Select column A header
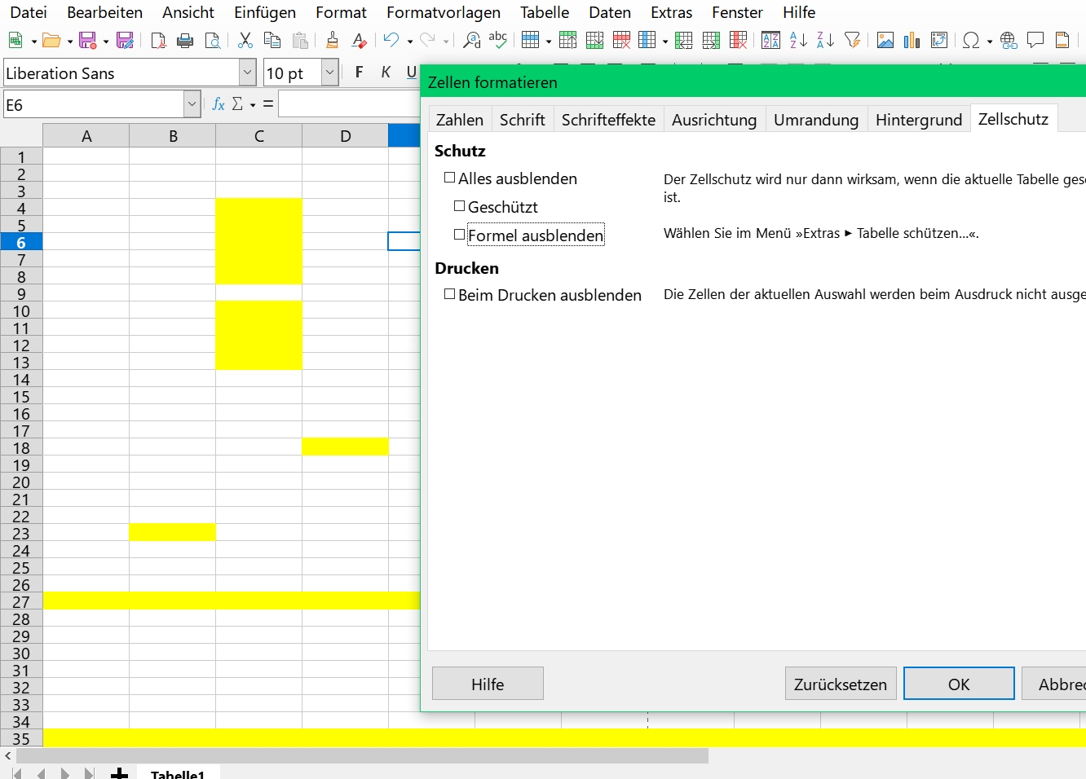The image size is (1086, 779). 86,135
